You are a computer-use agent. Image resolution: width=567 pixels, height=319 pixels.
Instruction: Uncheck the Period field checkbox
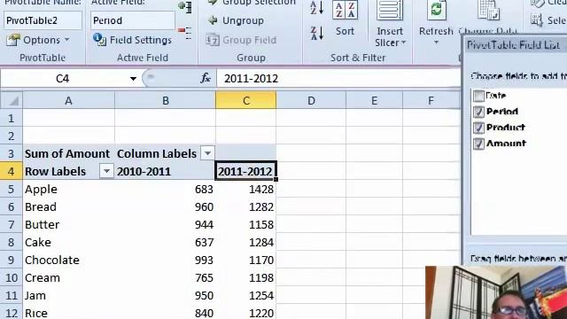pyautogui.click(x=478, y=112)
